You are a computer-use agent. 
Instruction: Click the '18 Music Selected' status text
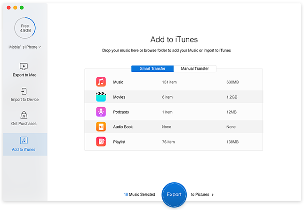[139, 194]
